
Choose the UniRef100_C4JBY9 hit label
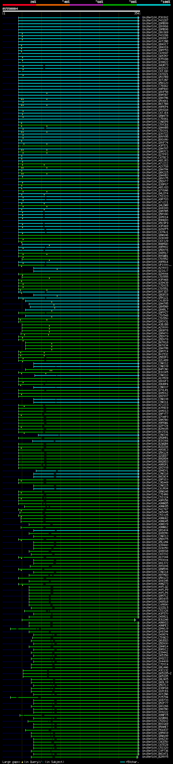[x=155, y=301]
